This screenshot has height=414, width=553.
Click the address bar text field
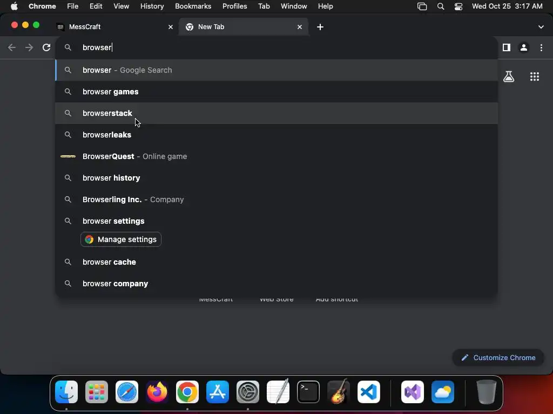tap(276, 47)
